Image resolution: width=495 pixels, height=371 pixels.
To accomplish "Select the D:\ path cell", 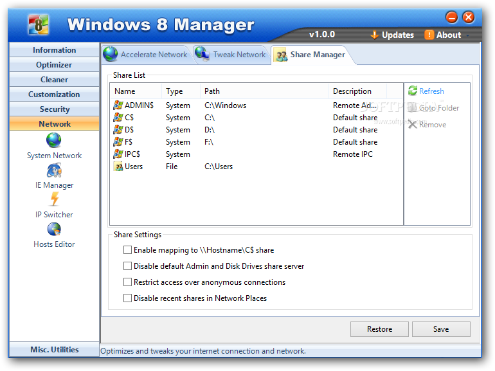I will click(210, 130).
